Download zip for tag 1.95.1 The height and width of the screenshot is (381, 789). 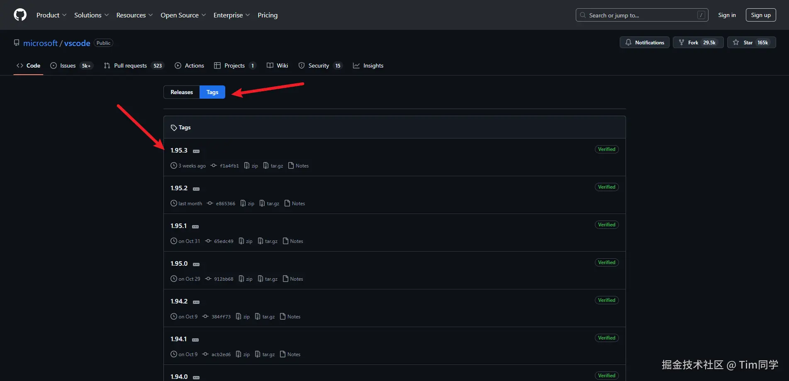(246, 241)
